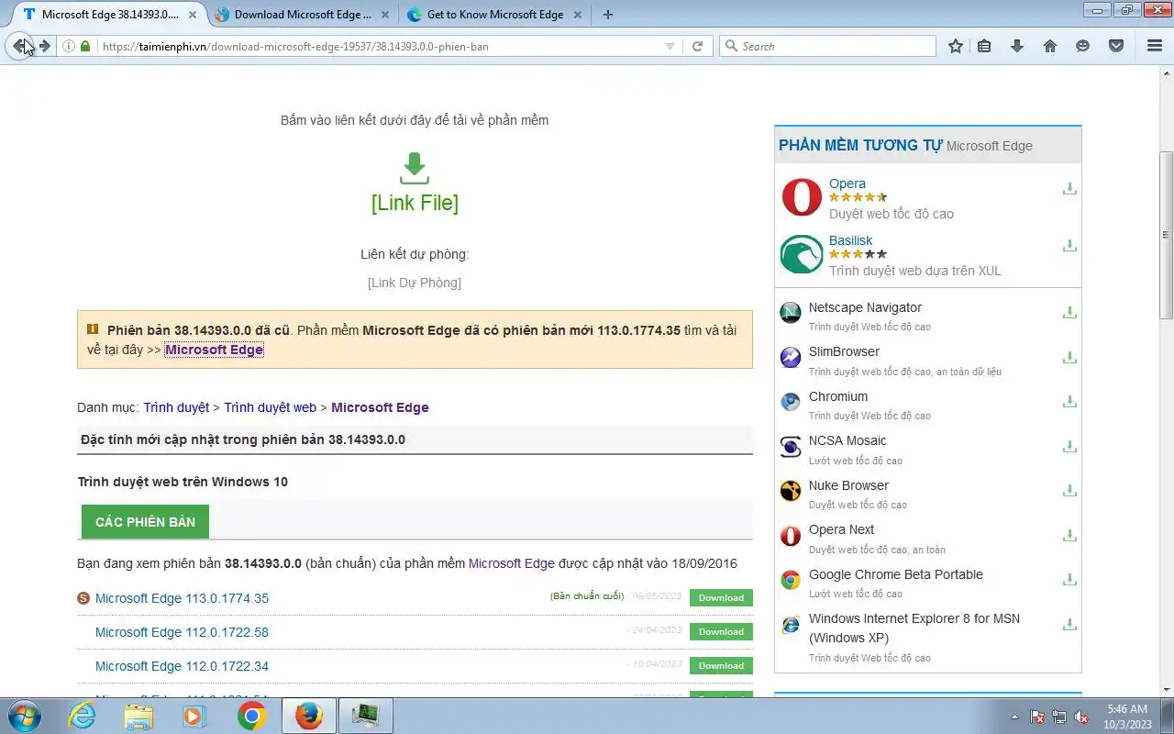Click the Nuke Browser logo icon
1174x734 pixels.
(791, 491)
